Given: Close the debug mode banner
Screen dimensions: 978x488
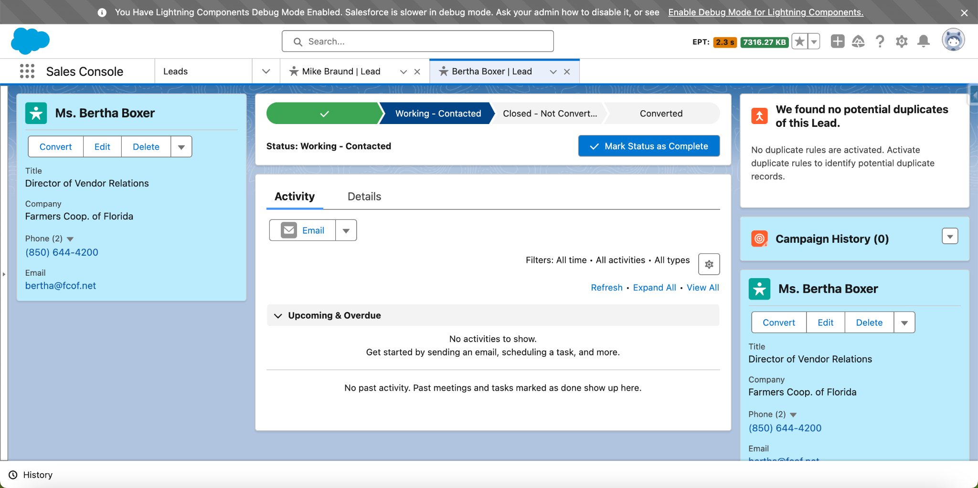Looking at the screenshot, I should coord(964,13).
